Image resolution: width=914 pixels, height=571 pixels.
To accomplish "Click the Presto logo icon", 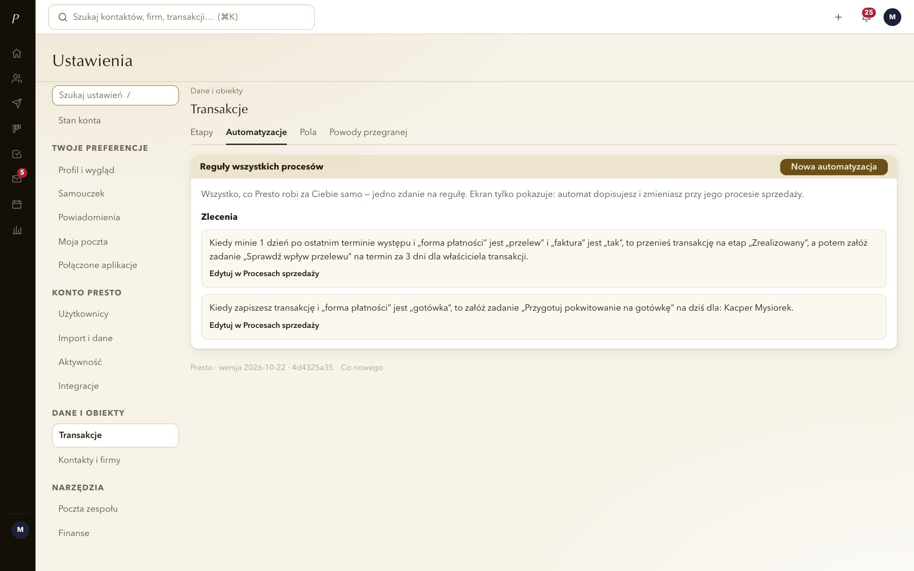I will pyautogui.click(x=16, y=19).
